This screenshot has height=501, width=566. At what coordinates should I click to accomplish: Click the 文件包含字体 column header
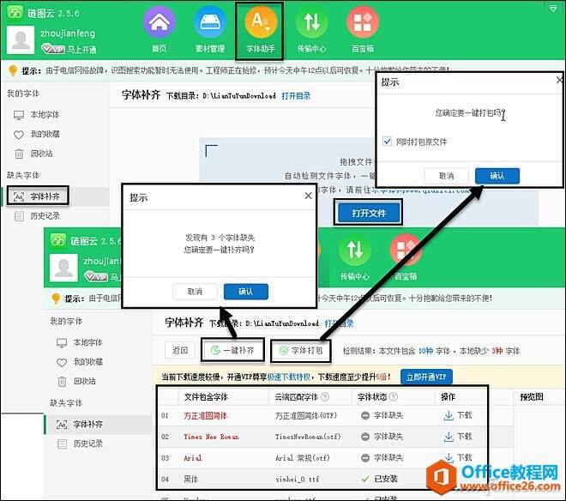pyautogui.click(x=206, y=397)
